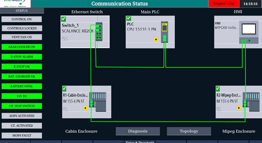Click the SCALANCE XB208 switch device icon

coord(98,32)
